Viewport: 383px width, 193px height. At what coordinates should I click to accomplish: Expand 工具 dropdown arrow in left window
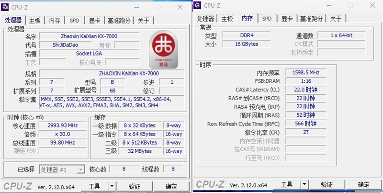(x=112, y=186)
